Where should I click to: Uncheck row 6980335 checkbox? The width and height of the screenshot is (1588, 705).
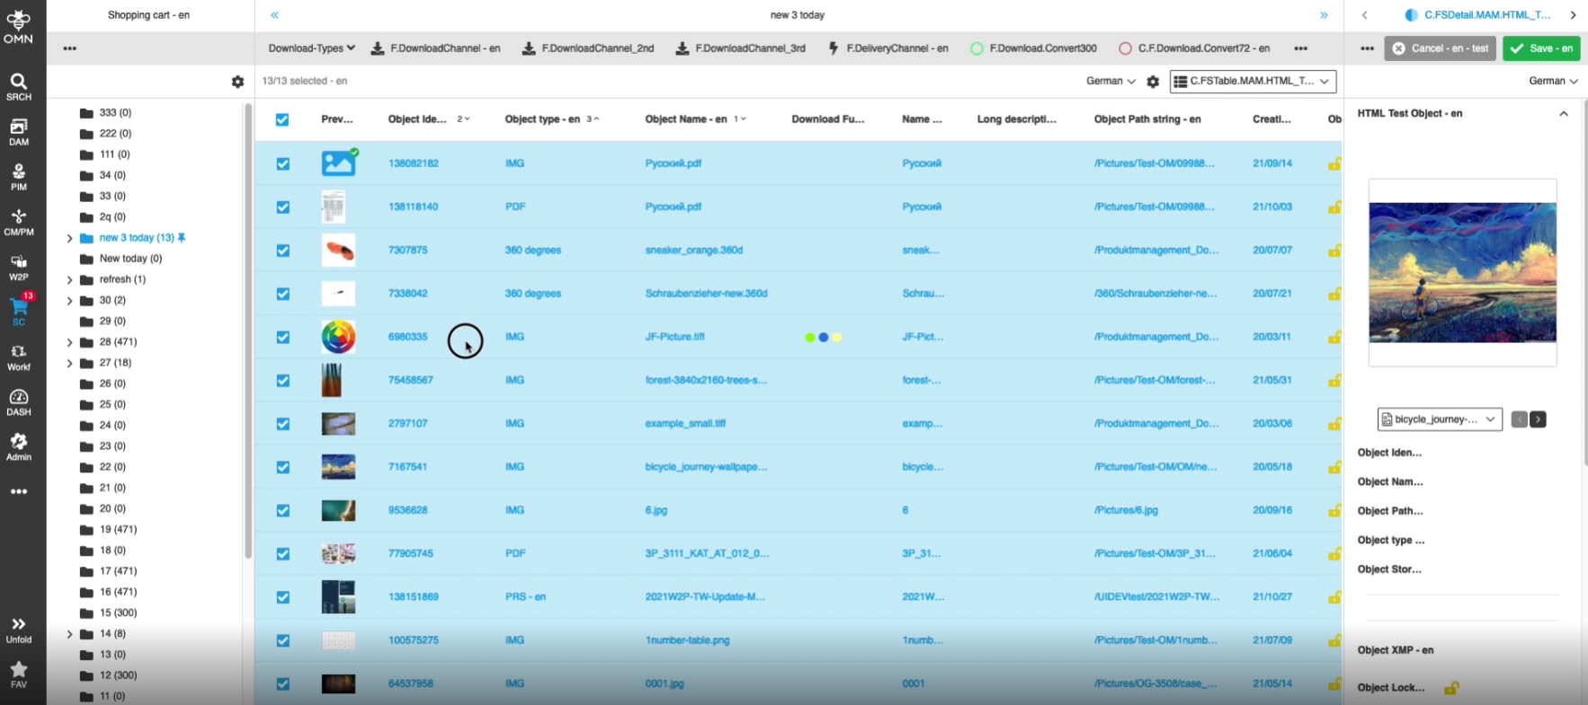click(282, 337)
